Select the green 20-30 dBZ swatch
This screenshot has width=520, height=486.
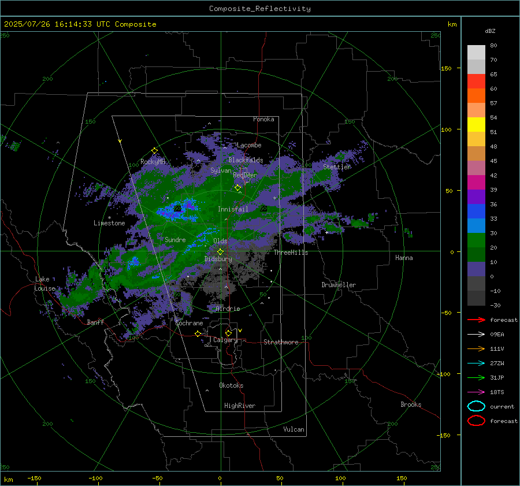476,240
